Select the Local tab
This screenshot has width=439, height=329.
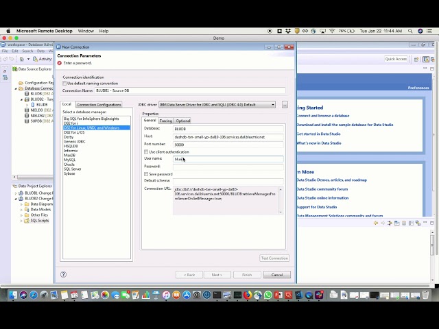click(x=67, y=104)
